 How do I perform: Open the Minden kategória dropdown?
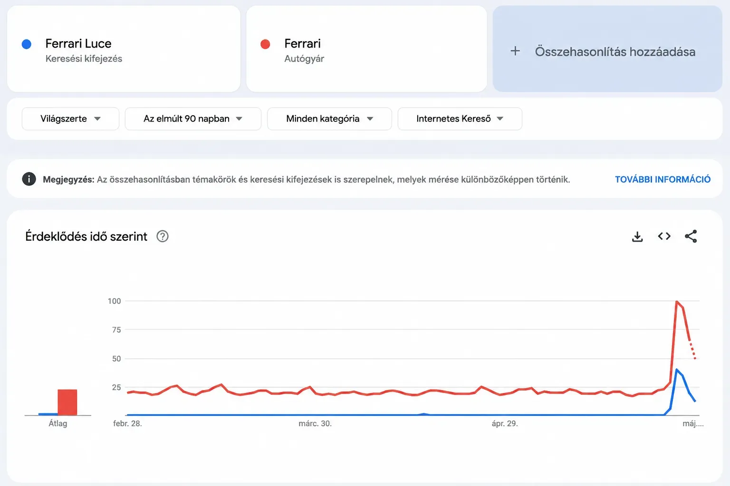[329, 119]
